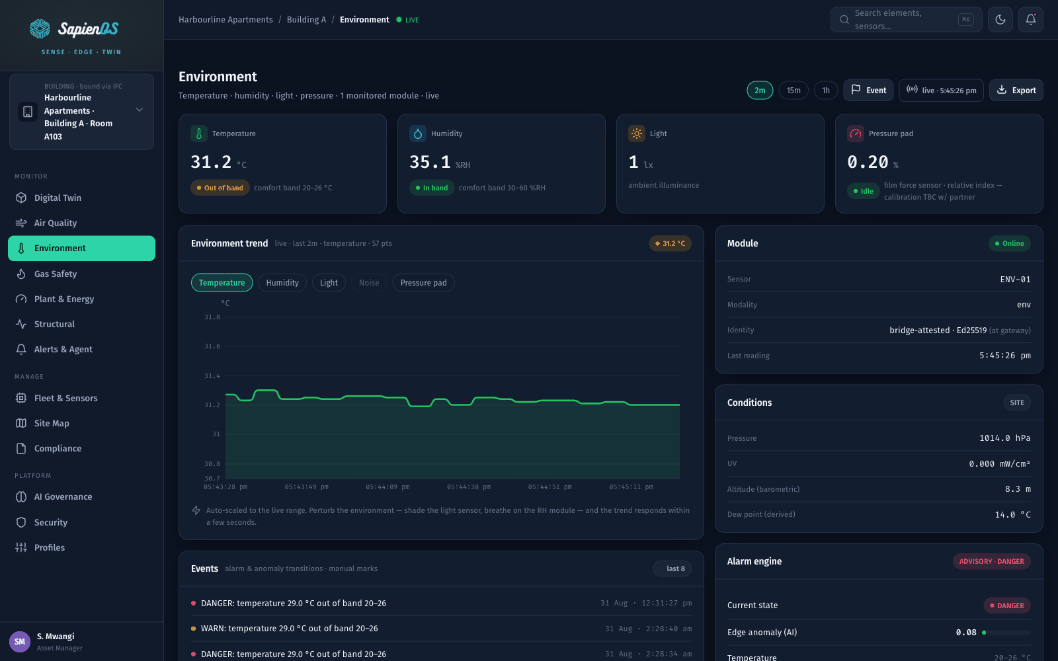Export the environment data
Image resolution: width=1058 pixels, height=661 pixels.
[x=1016, y=91]
